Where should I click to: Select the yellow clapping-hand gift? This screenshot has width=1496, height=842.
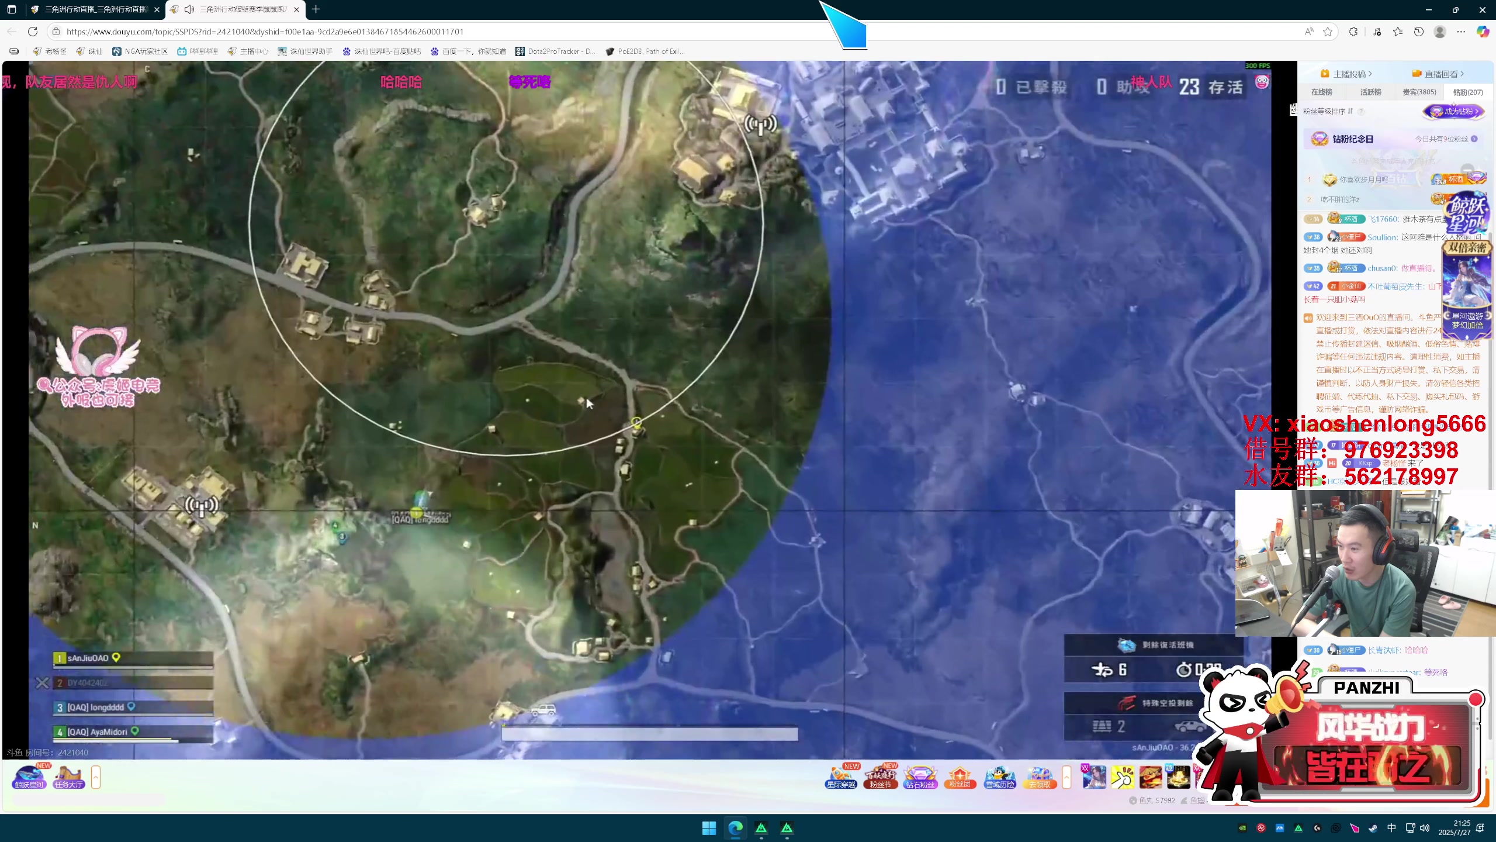pyautogui.click(x=1123, y=777)
